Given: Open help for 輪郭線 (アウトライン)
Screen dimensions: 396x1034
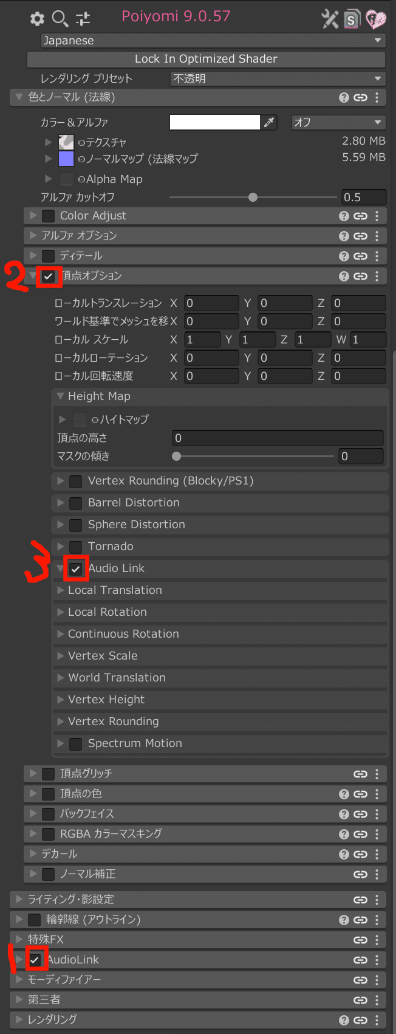Looking at the screenshot, I should click(x=344, y=920).
